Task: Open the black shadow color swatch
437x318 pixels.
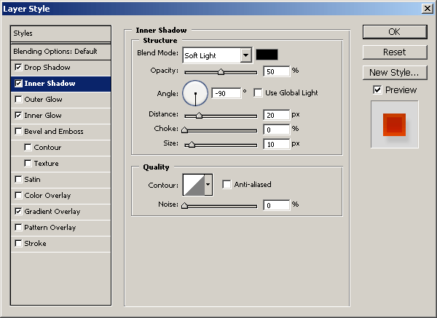Action: (267, 55)
